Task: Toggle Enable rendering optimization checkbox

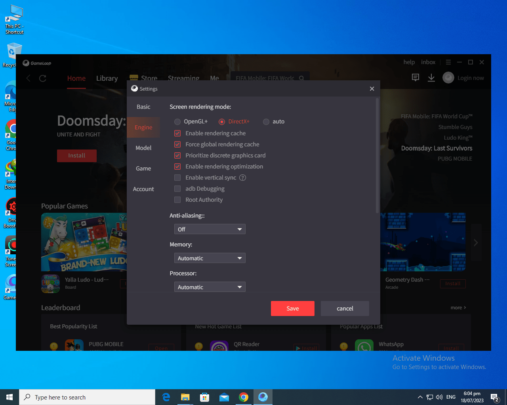Action: [x=177, y=167]
